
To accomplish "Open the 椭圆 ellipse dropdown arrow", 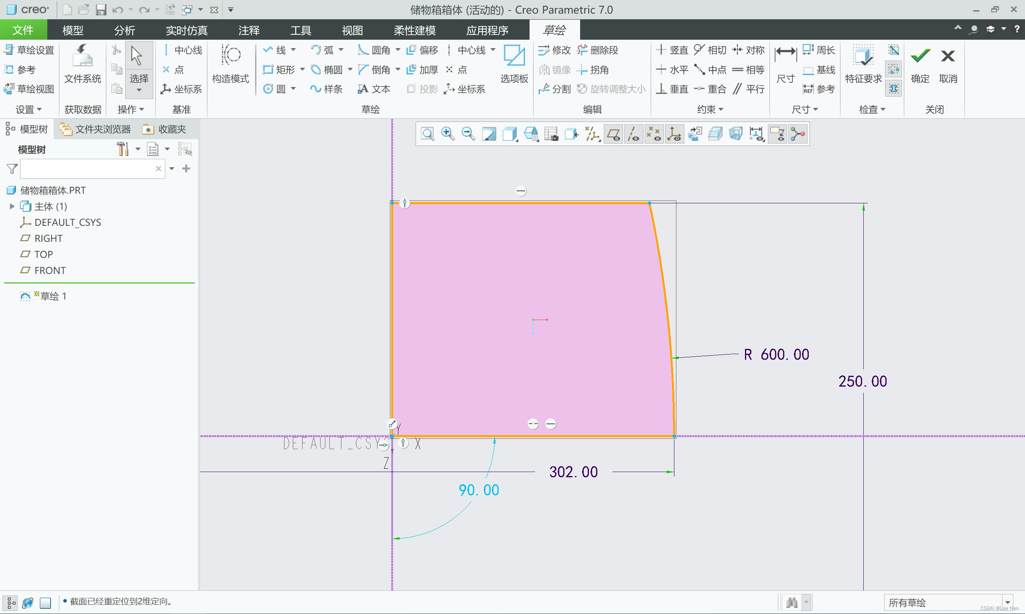I will coord(350,69).
